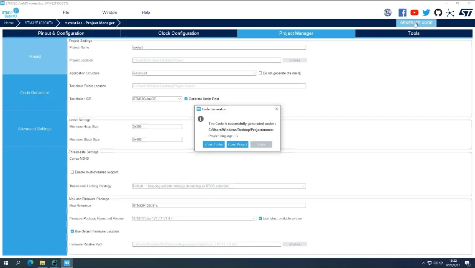The height and width of the screenshot is (268, 475).
Task: Open the 10-year anniversary badge icon
Action: [x=388, y=13]
